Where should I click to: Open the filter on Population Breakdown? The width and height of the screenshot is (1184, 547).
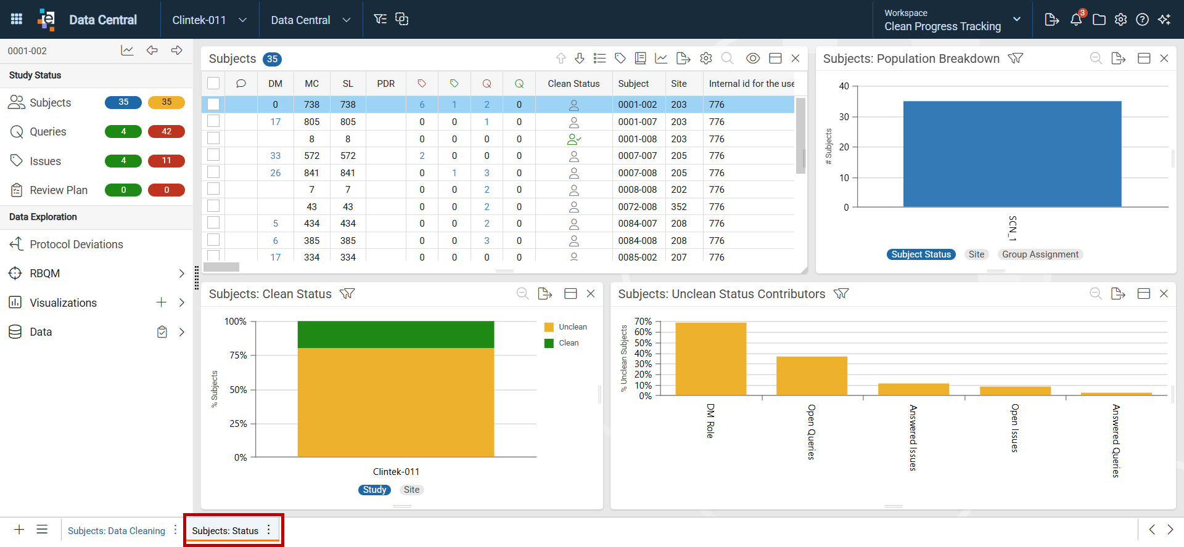[1015, 58]
